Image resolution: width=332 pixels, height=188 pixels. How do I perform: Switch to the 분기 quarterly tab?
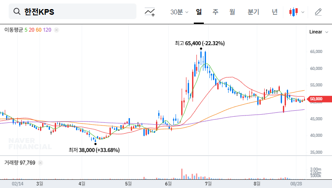point(253,12)
